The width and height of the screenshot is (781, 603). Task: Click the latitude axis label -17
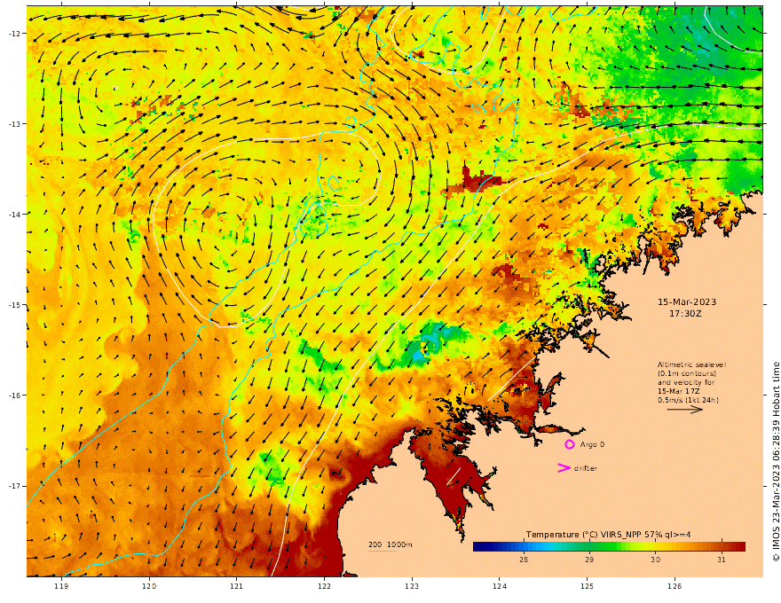pyautogui.click(x=14, y=486)
